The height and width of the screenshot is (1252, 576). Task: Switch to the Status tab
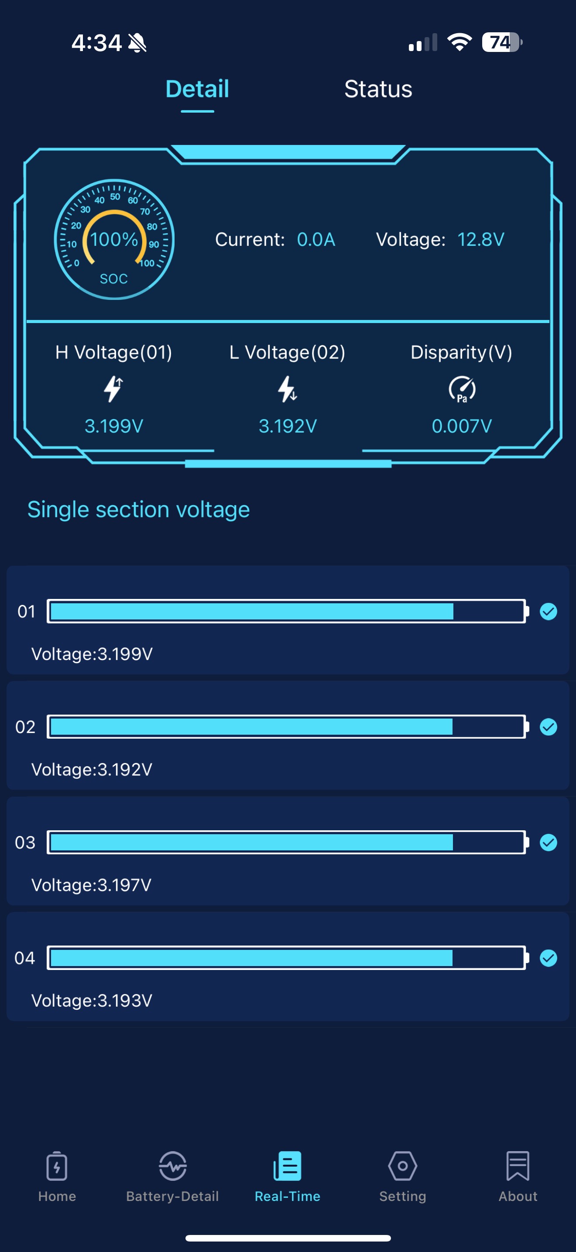point(378,89)
